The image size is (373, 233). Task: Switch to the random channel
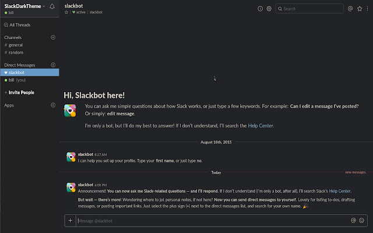[x=15, y=52]
